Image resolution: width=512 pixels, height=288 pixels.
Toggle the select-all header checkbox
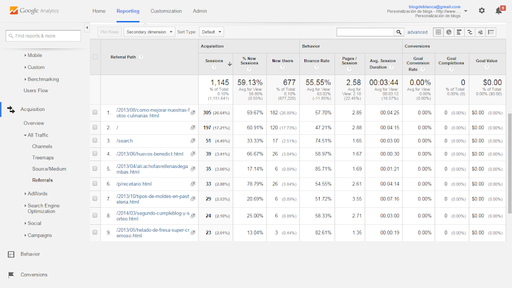pyautogui.click(x=95, y=57)
